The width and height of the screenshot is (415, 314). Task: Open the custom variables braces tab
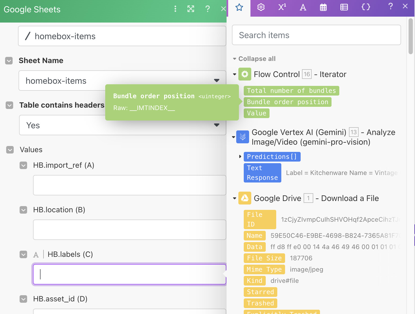366,7
